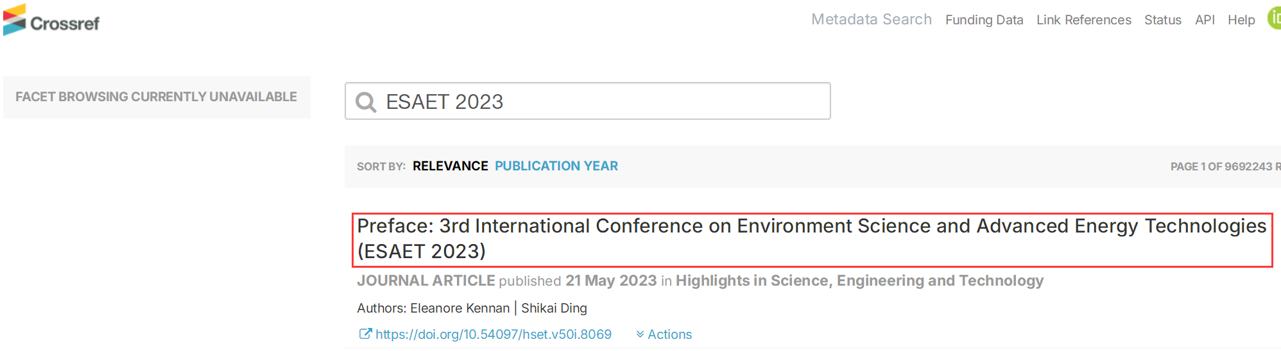This screenshot has width=1281, height=351.
Task: Go to Link References page
Action: (1084, 20)
